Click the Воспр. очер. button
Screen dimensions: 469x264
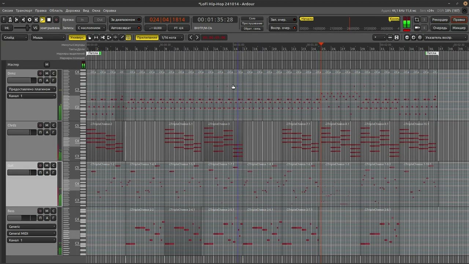283,28
